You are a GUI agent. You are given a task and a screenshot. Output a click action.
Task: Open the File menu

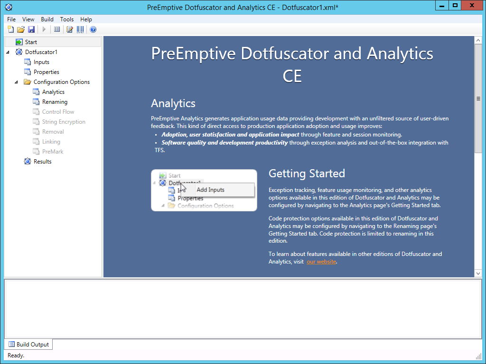click(x=11, y=19)
